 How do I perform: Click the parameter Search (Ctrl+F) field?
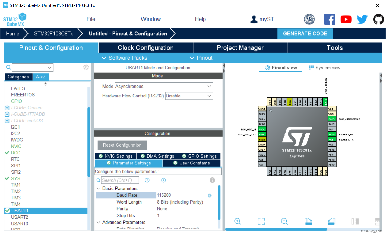[120, 180]
